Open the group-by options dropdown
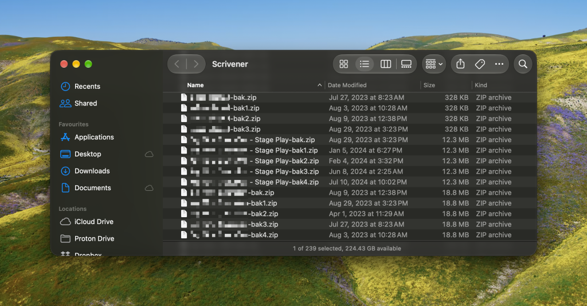 434,64
